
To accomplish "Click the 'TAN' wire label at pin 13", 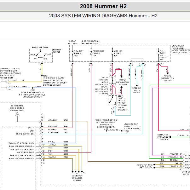I will [x=50, y=154].
